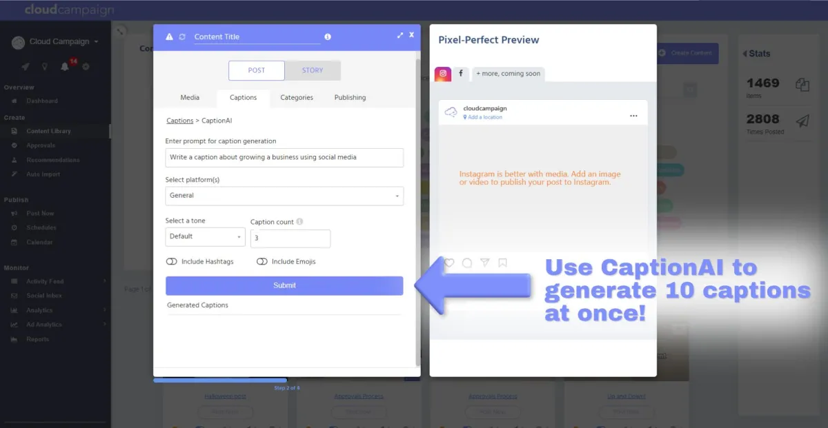The width and height of the screenshot is (828, 428).
Task: Click the Reports chart icon in sidebar
Action: (14, 339)
